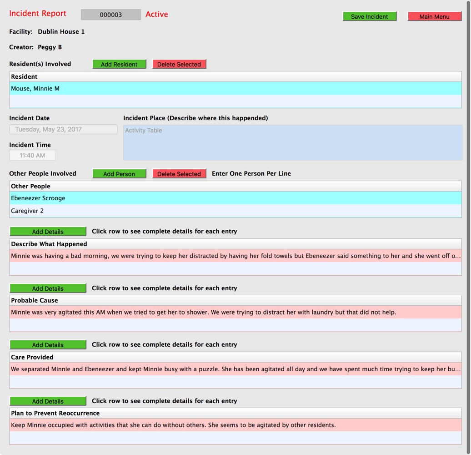The image size is (471, 455).
Task: Click the Incident Date field
Action: point(63,129)
